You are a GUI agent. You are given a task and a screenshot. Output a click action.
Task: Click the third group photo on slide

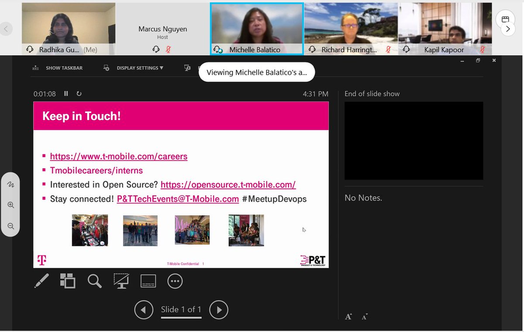click(x=192, y=230)
